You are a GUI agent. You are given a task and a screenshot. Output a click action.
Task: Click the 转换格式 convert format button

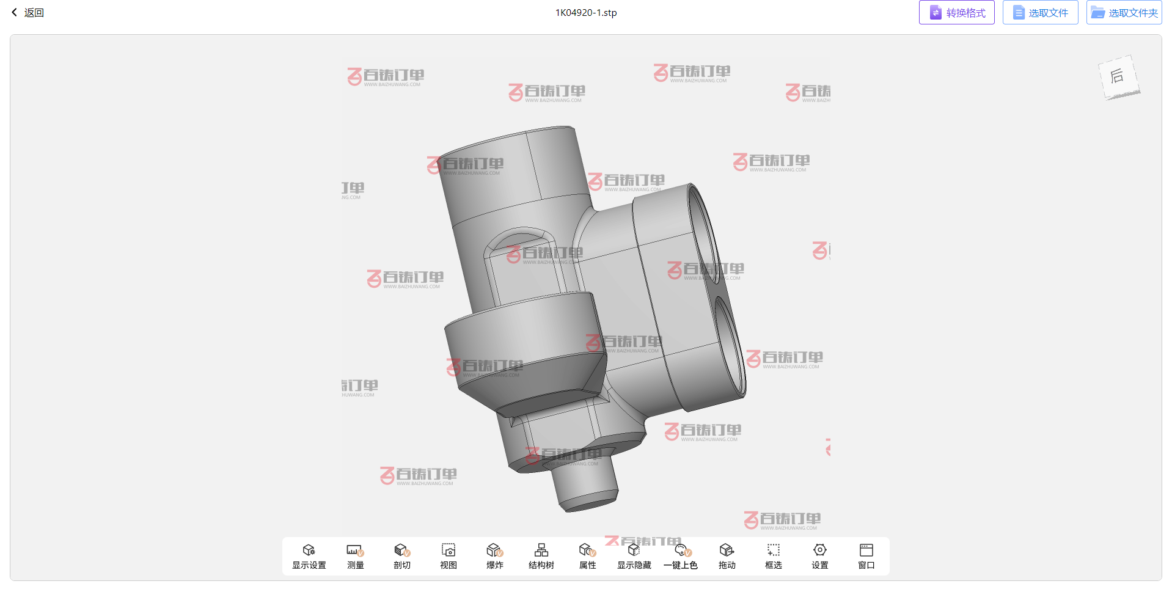pos(956,13)
